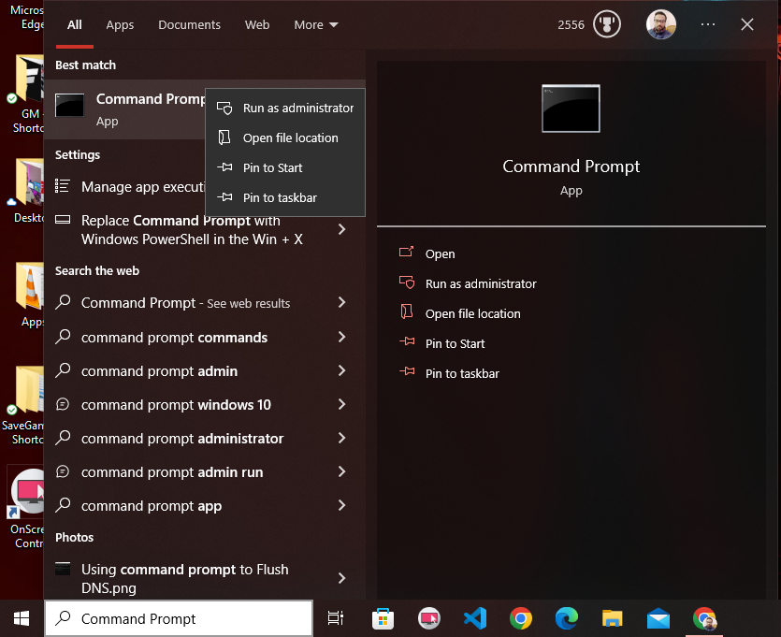The height and width of the screenshot is (637, 781).
Task: Choose Run as administrator in context menu
Action: (x=285, y=109)
